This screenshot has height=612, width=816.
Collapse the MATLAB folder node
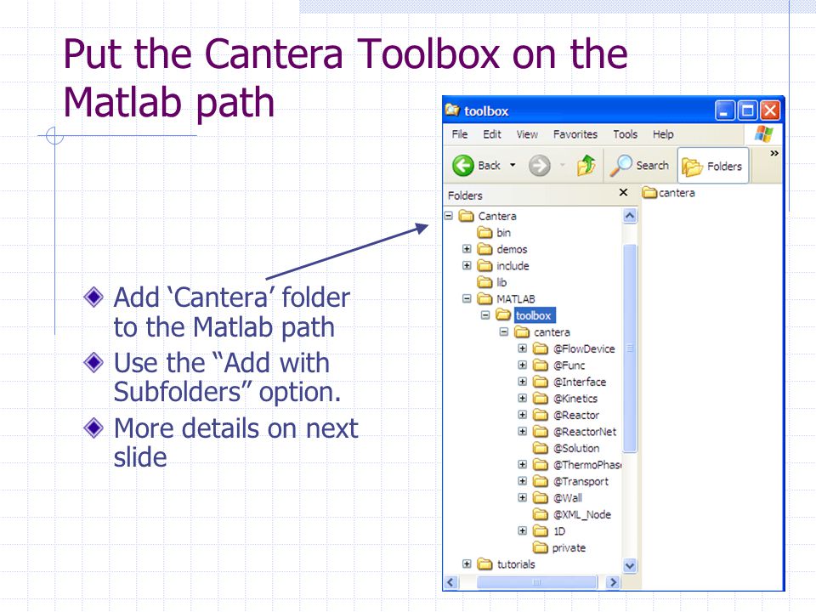click(467, 298)
